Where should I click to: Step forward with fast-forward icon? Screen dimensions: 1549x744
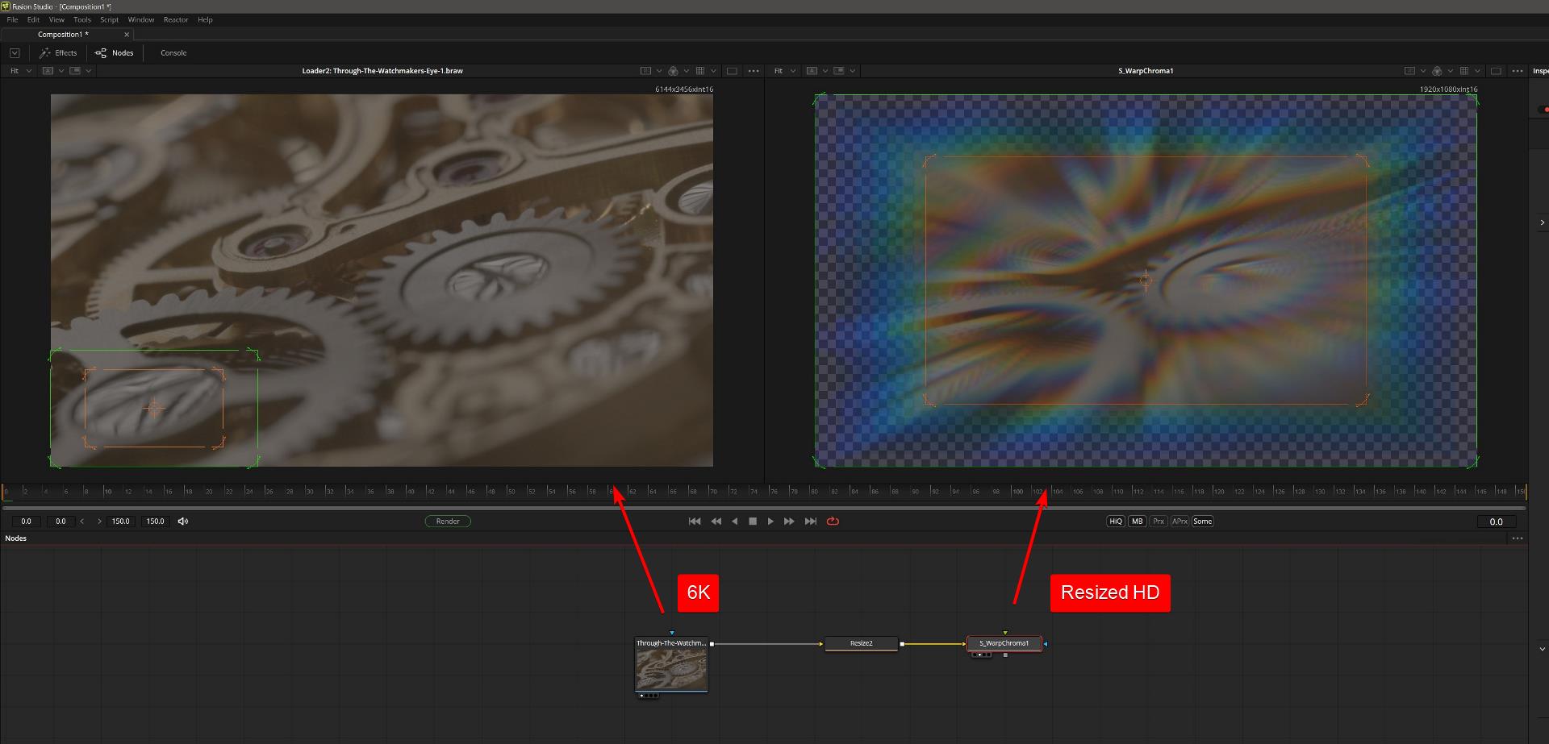click(x=789, y=522)
